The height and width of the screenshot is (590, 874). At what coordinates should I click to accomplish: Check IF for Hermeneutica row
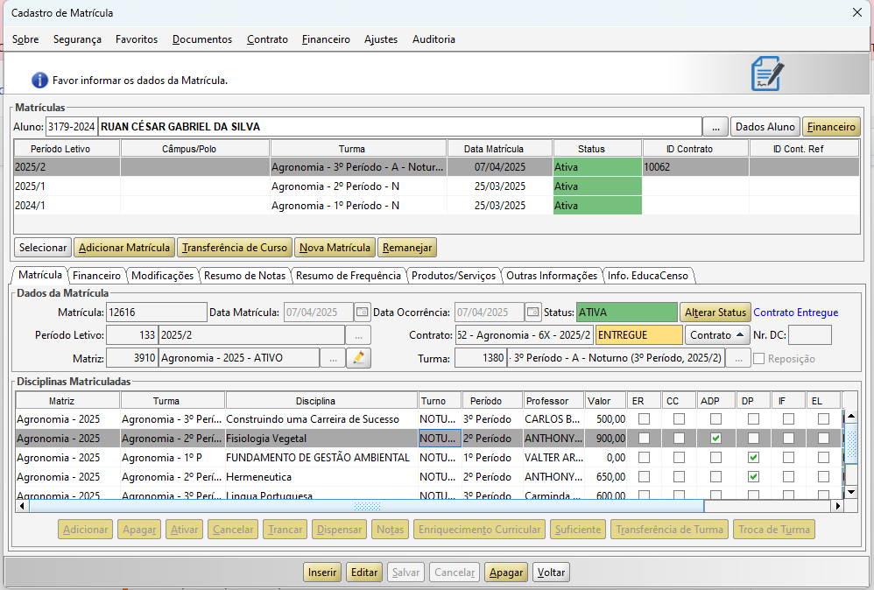[x=788, y=477]
